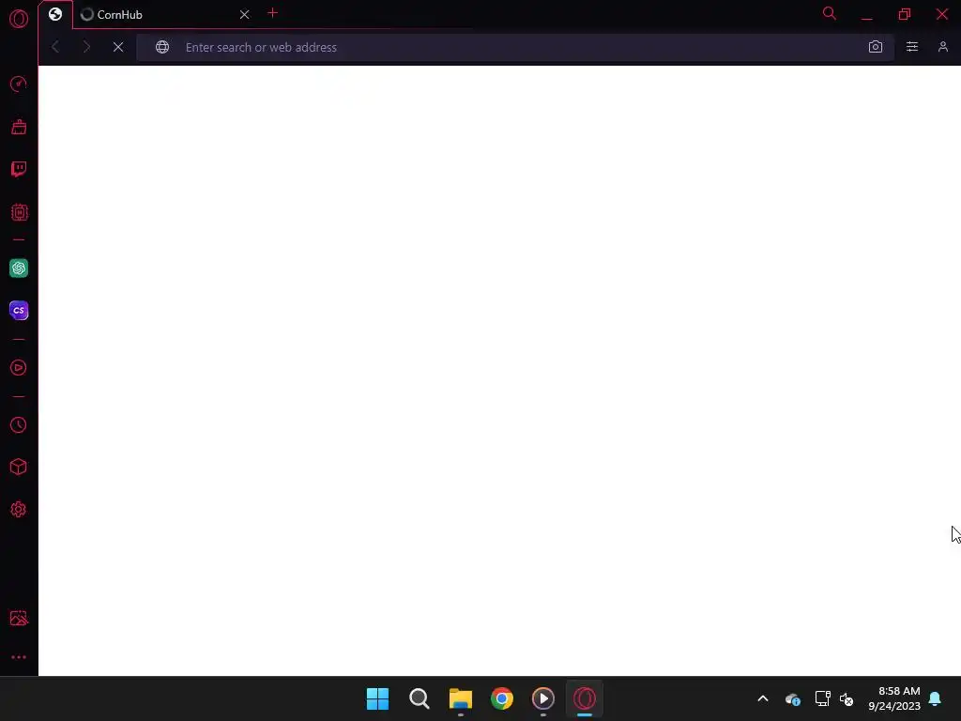Open ChatSonic CS sidebar panel

[x=19, y=310]
